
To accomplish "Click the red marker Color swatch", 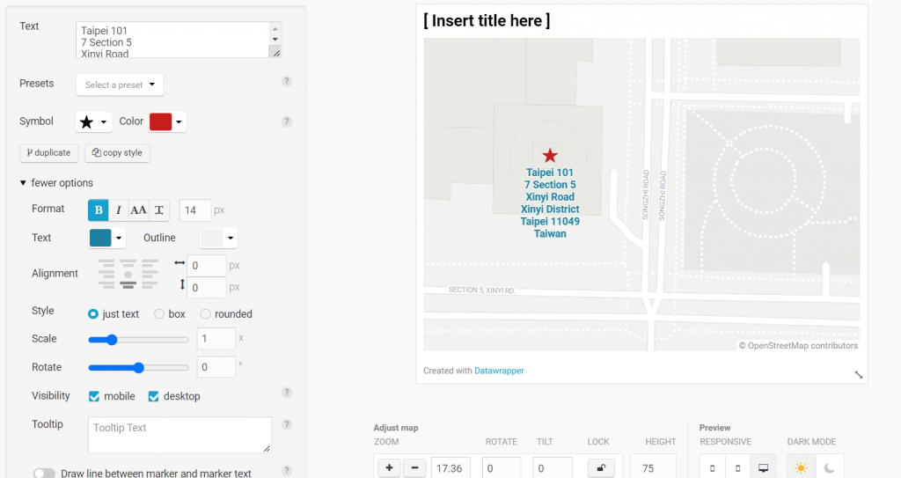I will (x=161, y=122).
